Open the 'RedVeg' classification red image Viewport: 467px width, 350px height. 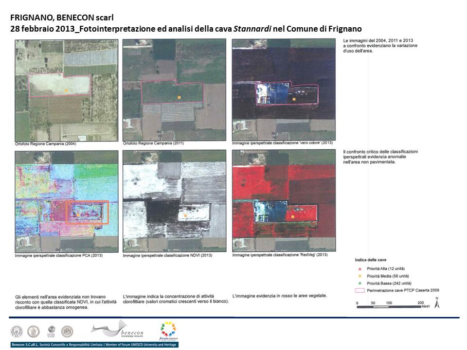284,201
